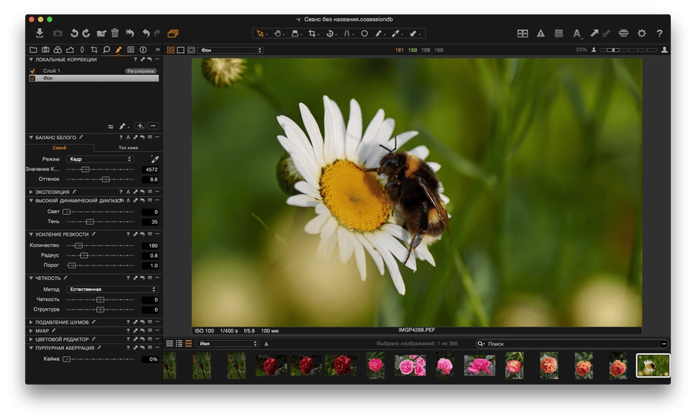This screenshot has width=696, height=420.
Task: Click the viewer zoom slider
Action: (x=628, y=50)
